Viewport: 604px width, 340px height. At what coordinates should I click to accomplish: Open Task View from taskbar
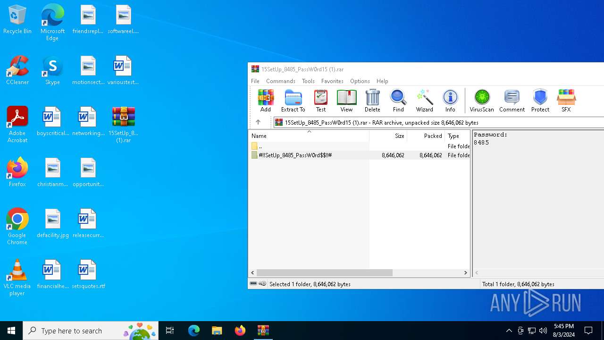click(x=170, y=331)
